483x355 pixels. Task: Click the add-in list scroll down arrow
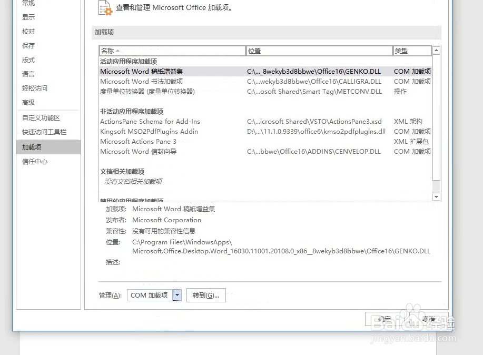point(436,197)
